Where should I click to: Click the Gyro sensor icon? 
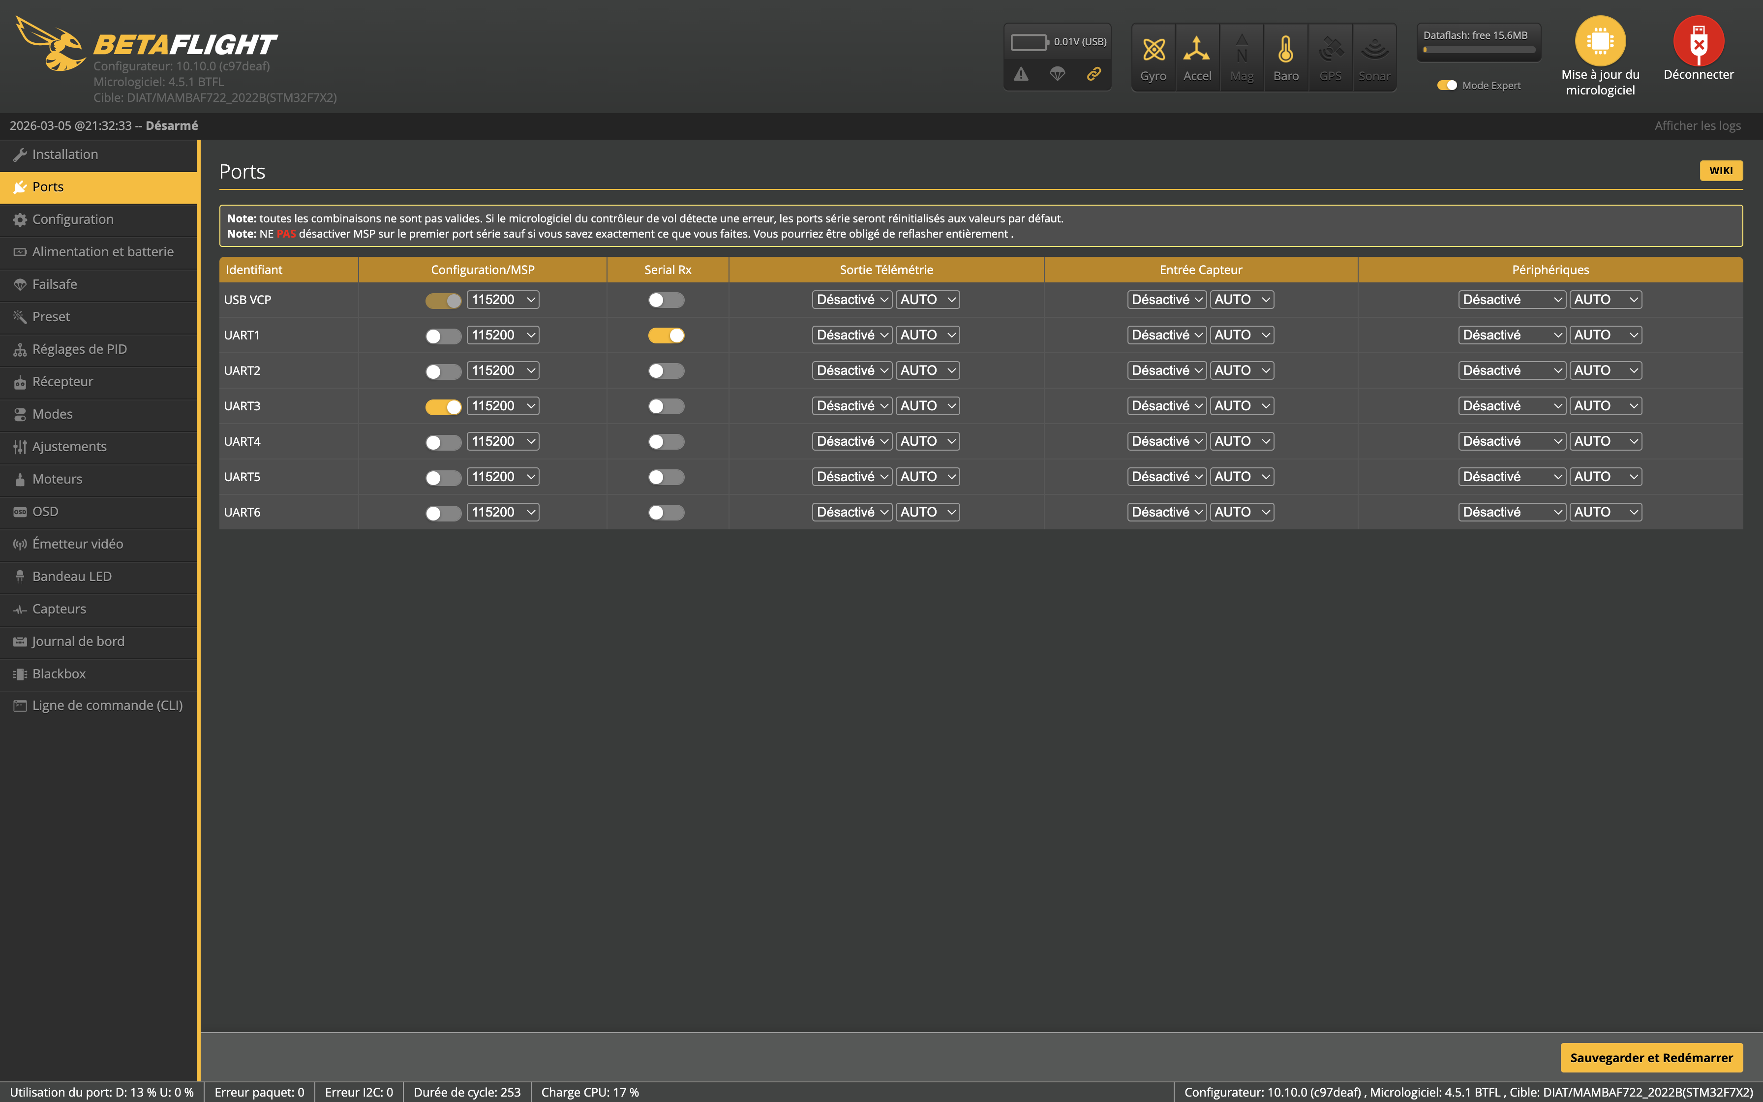(x=1153, y=50)
